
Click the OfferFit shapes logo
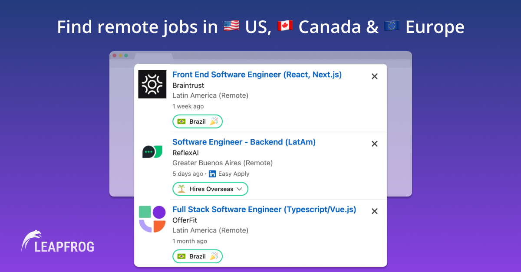coord(152,219)
